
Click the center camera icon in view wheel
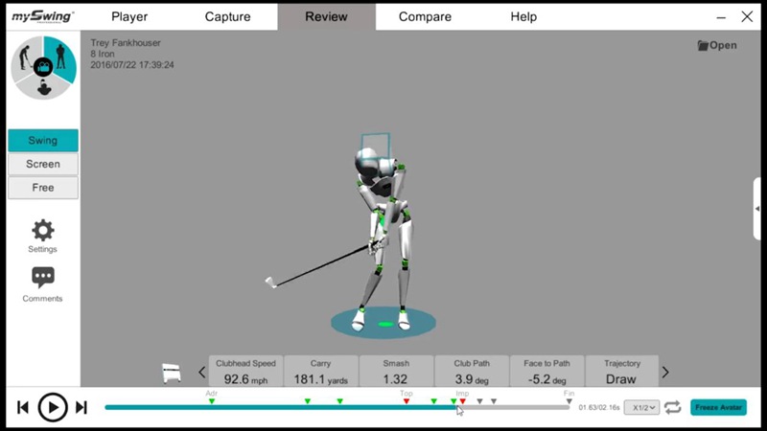[x=42, y=66]
